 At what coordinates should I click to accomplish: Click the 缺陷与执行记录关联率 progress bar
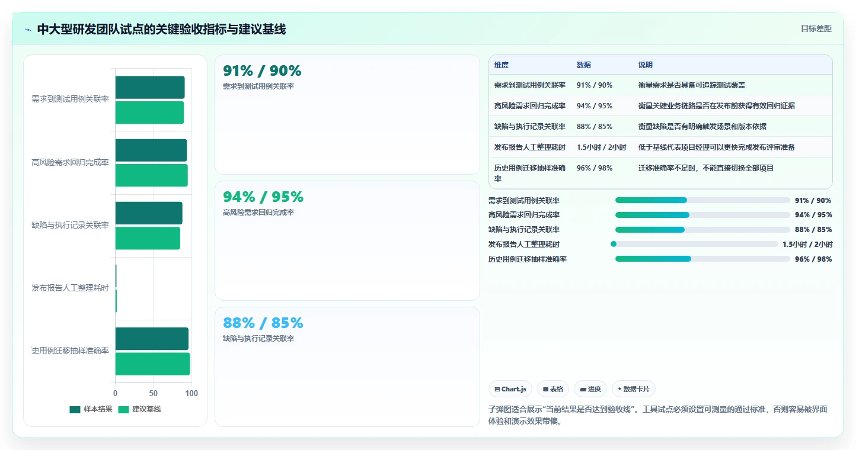click(702, 230)
